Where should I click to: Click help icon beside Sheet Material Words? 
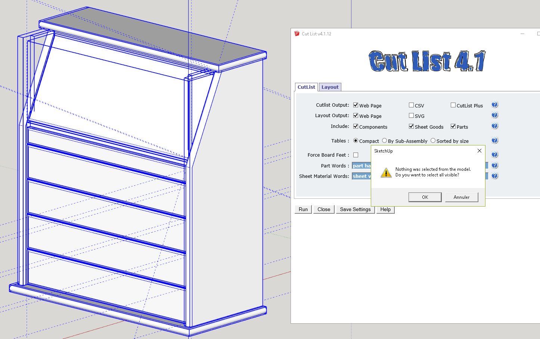click(x=495, y=176)
